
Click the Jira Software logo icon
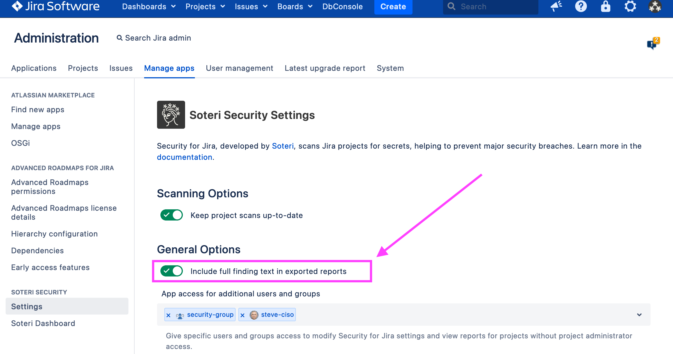[x=17, y=6]
